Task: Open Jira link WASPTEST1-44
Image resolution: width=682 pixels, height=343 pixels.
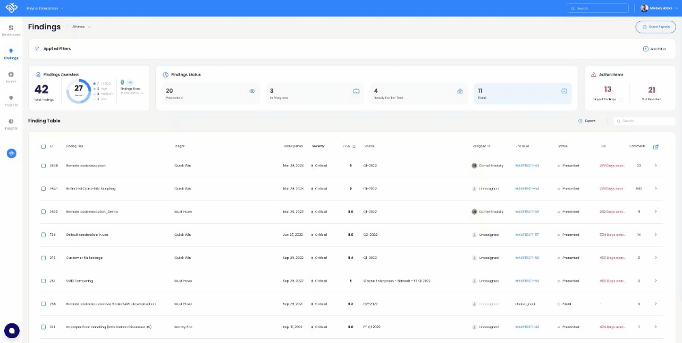Action: click(x=527, y=166)
